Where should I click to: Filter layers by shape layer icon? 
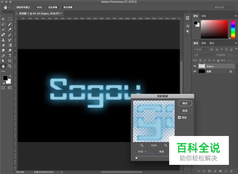pos(226,49)
